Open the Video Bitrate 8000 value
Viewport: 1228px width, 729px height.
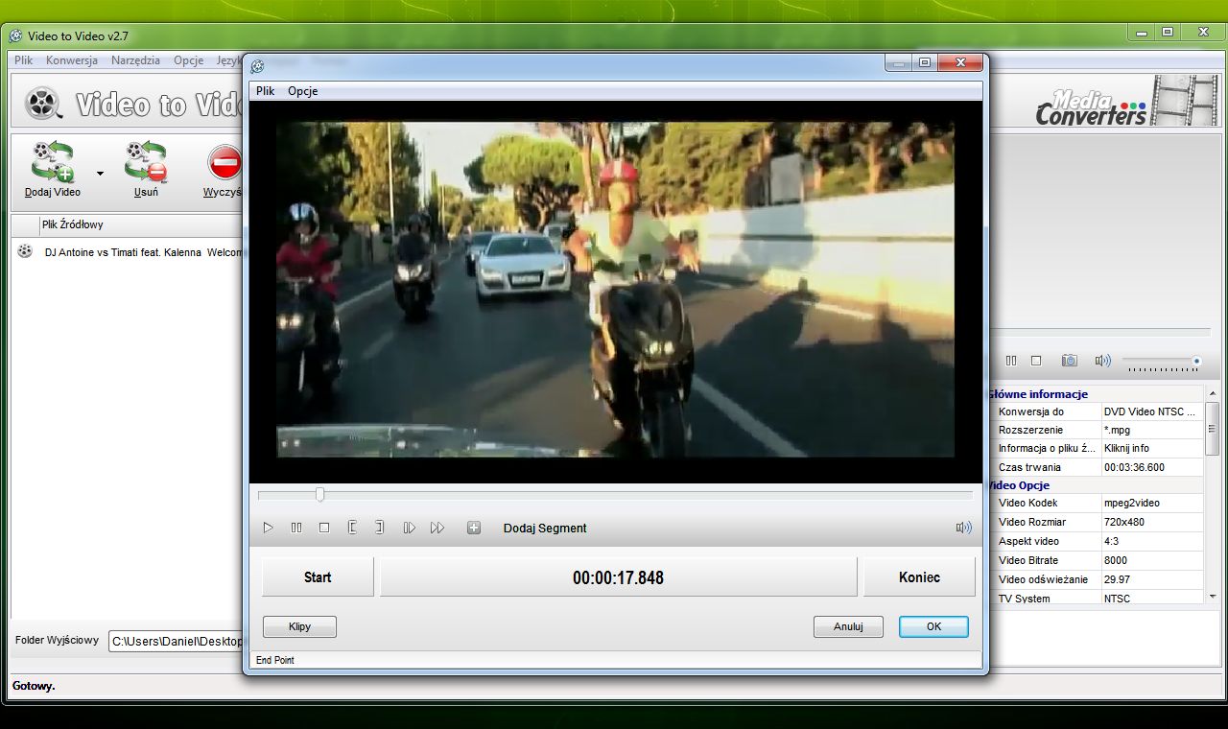point(1151,560)
